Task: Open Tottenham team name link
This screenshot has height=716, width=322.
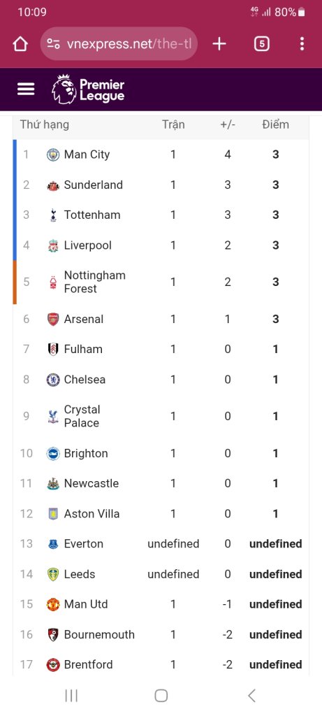Action: pyautogui.click(x=92, y=215)
